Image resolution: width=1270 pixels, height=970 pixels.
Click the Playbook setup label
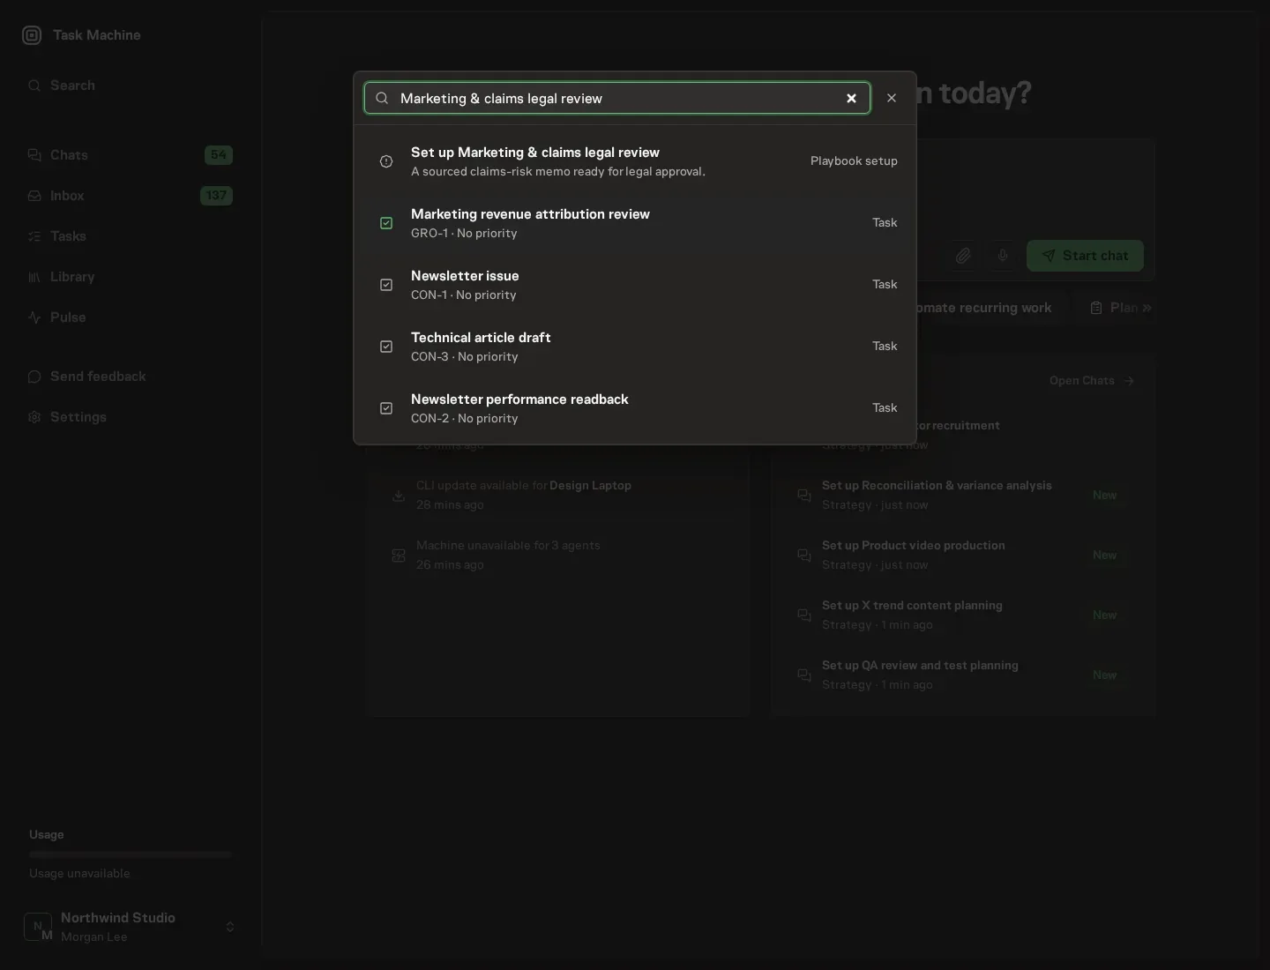point(854,161)
